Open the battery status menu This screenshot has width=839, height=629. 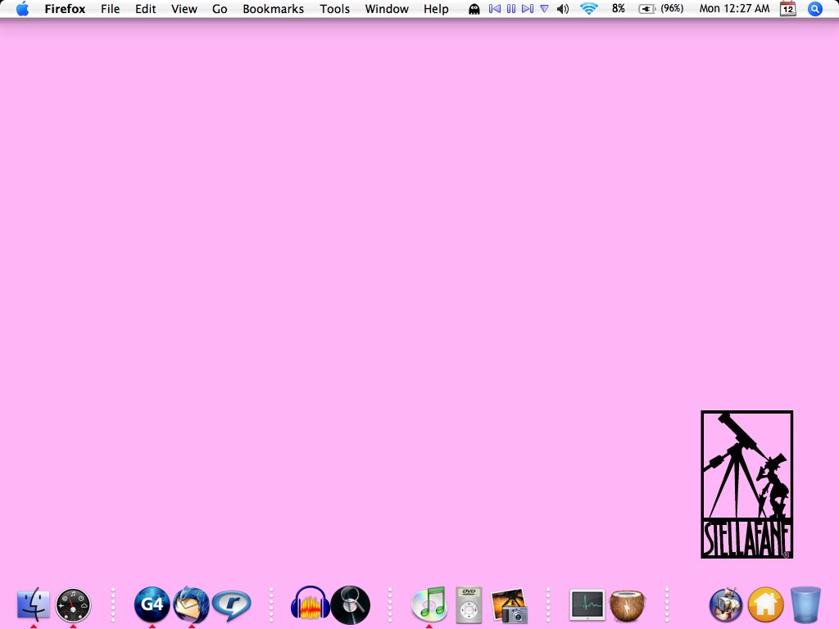click(x=661, y=8)
